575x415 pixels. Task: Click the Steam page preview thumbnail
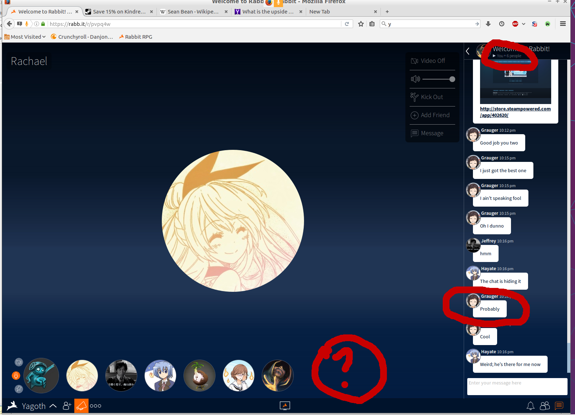point(515,82)
